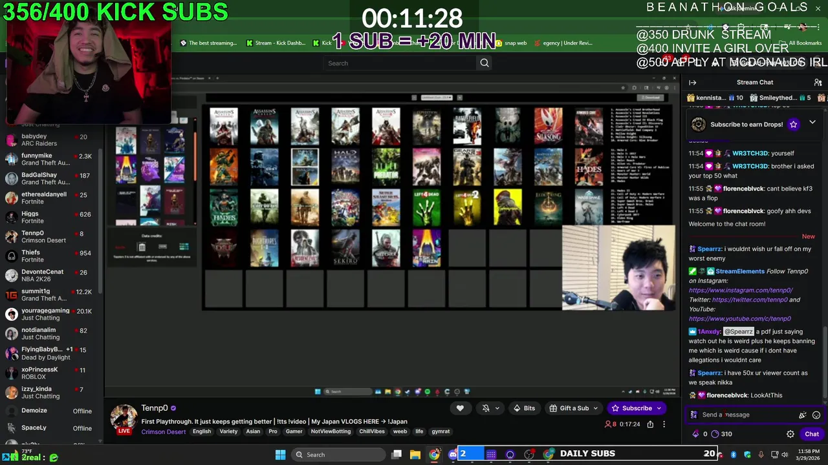Screen dimensions: 828x465
Task: Open the taskbar clock showing 11:58 PM
Action: (x=809, y=455)
